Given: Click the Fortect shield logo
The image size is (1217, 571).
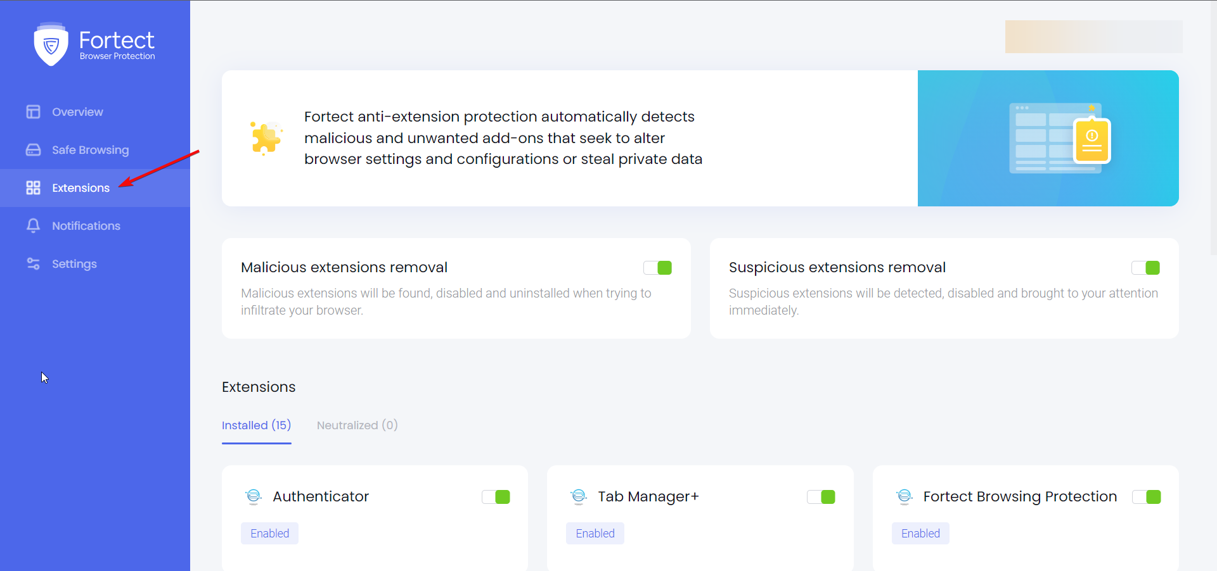Looking at the screenshot, I should (x=51, y=44).
